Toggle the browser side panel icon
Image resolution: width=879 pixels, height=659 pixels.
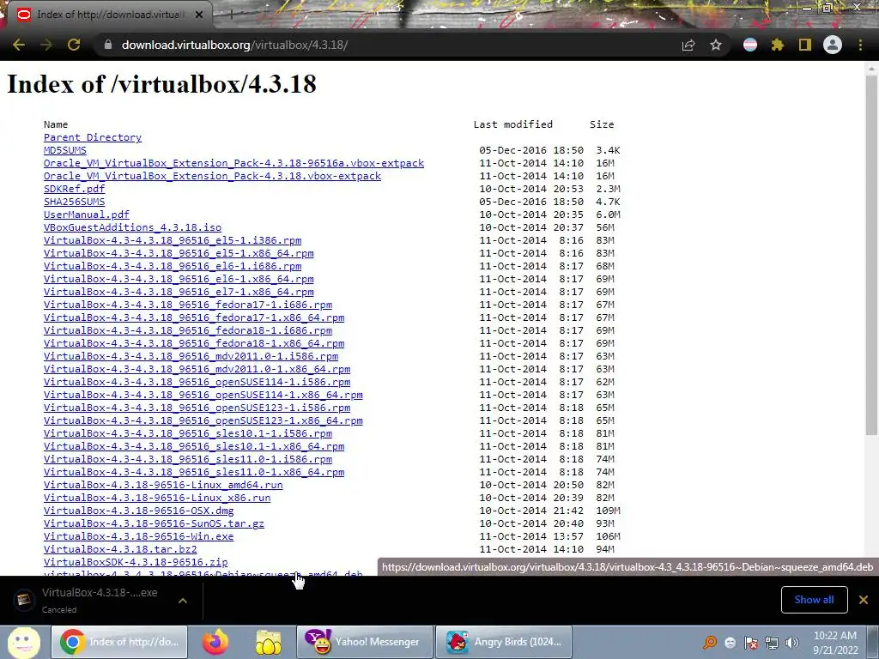805,45
